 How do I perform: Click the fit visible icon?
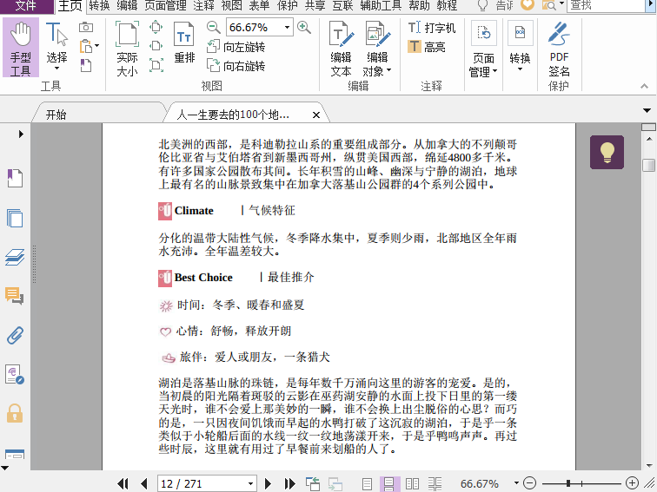(x=156, y=65)
